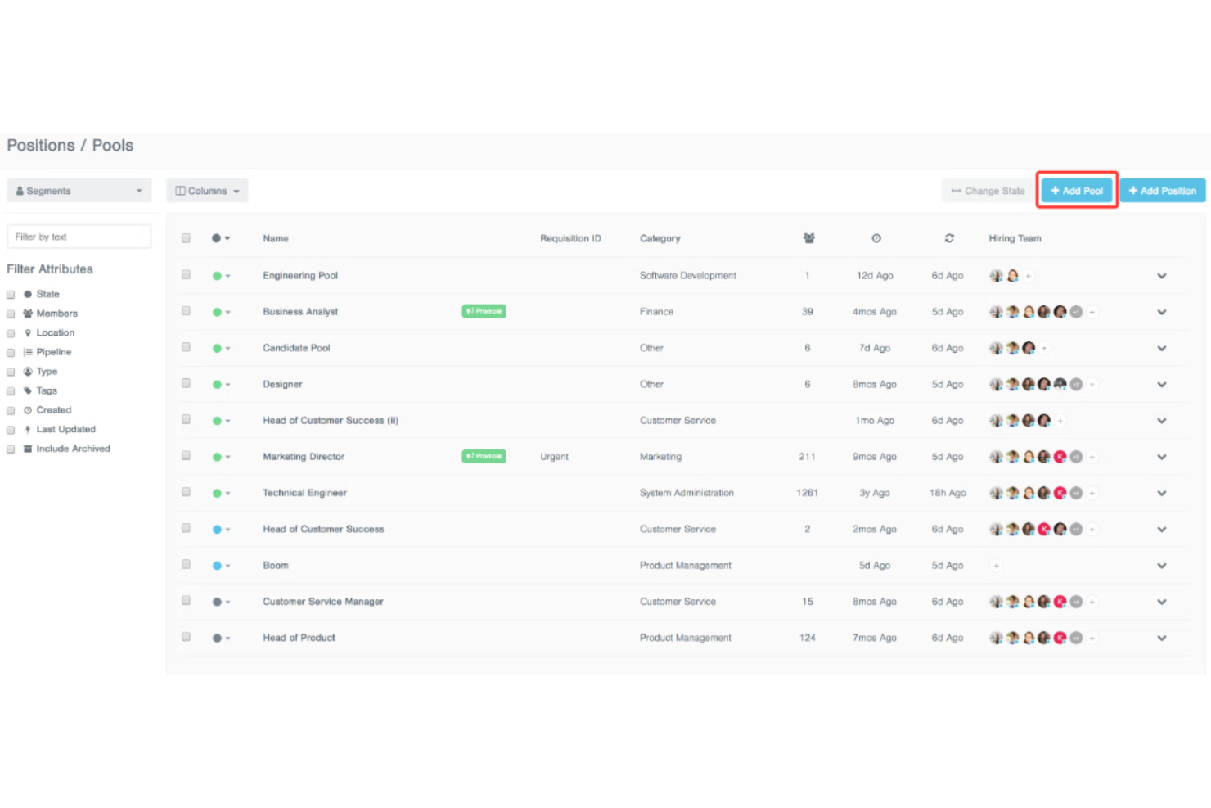Screen dimensions: 1211x808
Task: Open state dropdown in header row
Action: coord(221,238)
